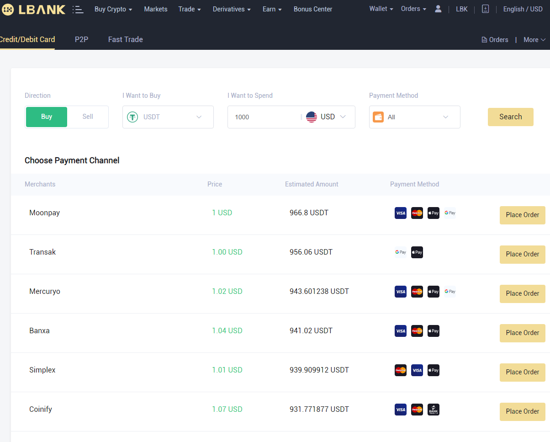Click the USDT Tether coin icon
This screenshot has height=442, width=550.
[x=132, y=117]
